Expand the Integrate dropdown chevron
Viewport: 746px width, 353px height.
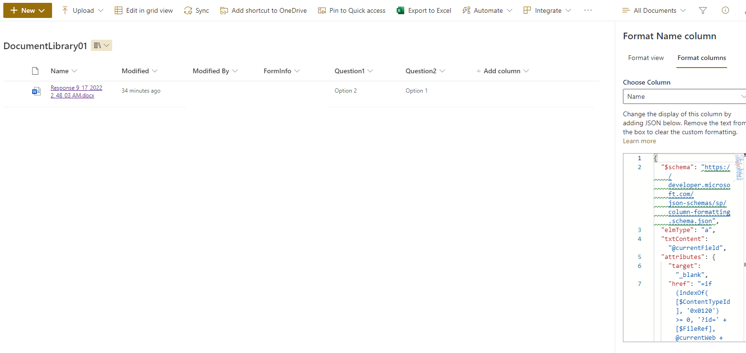568,10
